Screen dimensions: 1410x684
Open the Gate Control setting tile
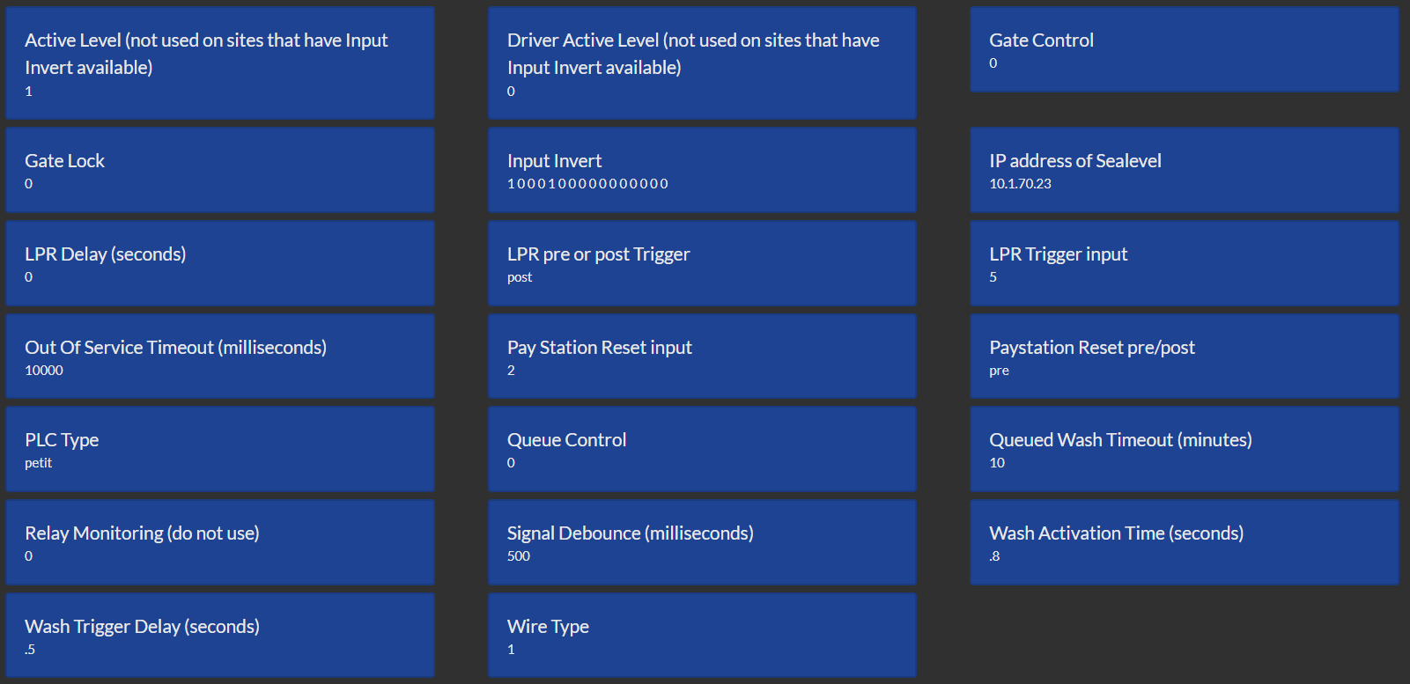[1184, 49]
